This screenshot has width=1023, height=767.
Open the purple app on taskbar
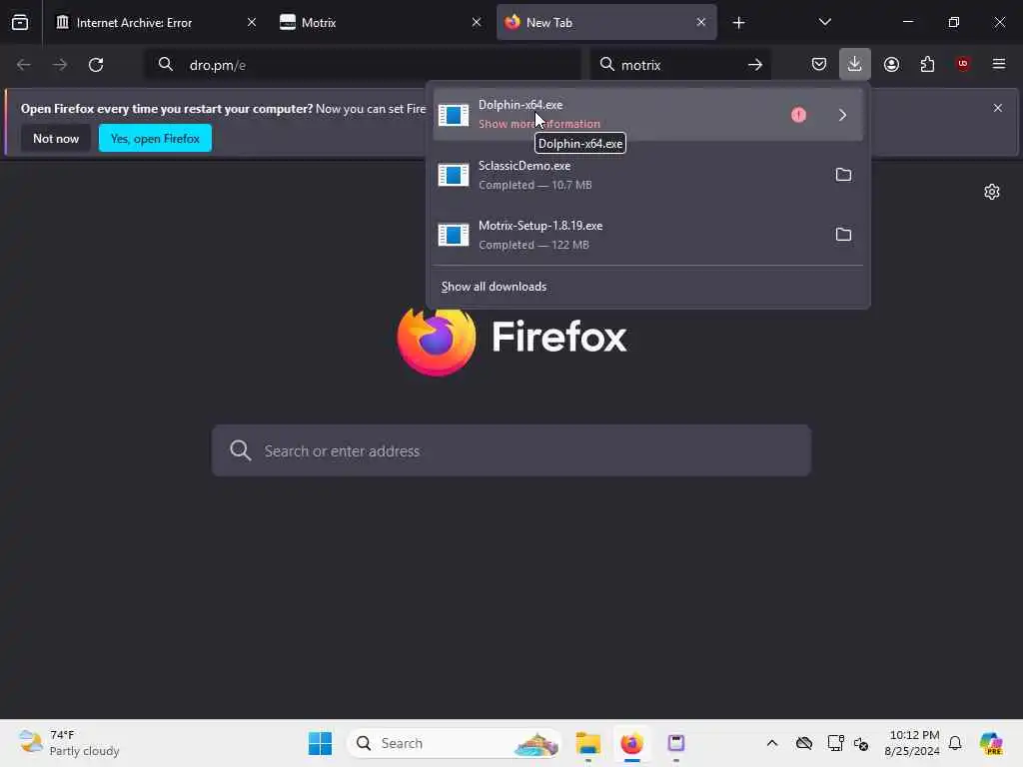(676, 743)
